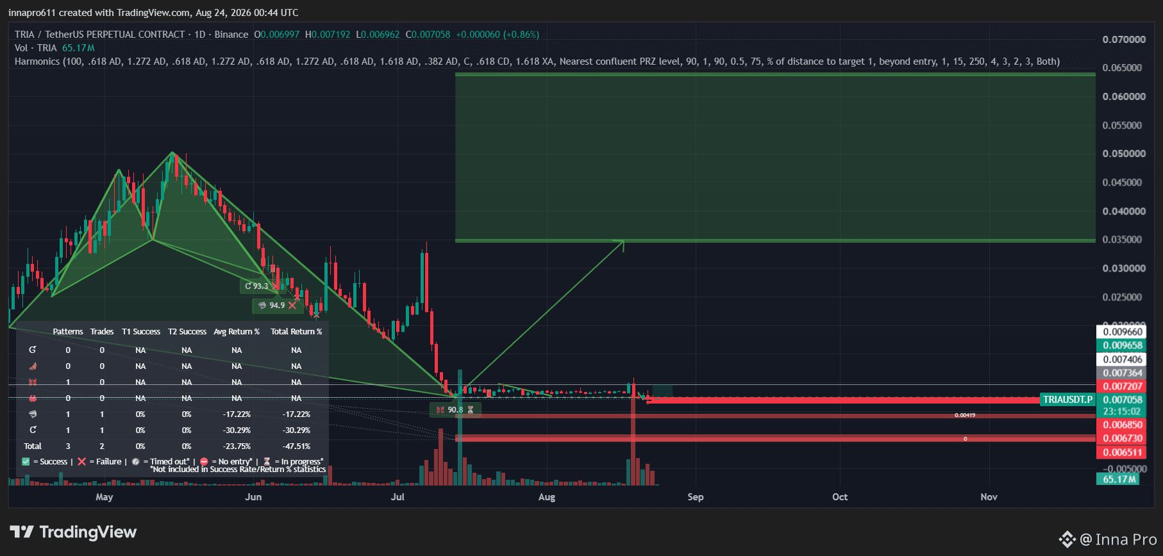Click the 'T2 Success' column header
The height and width of the screenshot is (556, 1163).
tap(187, 332)
